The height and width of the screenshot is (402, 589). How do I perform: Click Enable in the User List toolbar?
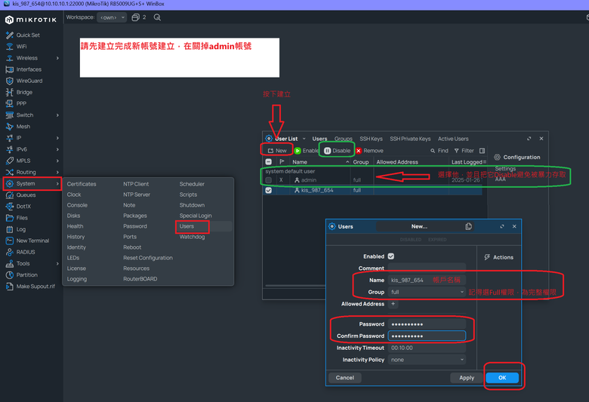point(306,151)
